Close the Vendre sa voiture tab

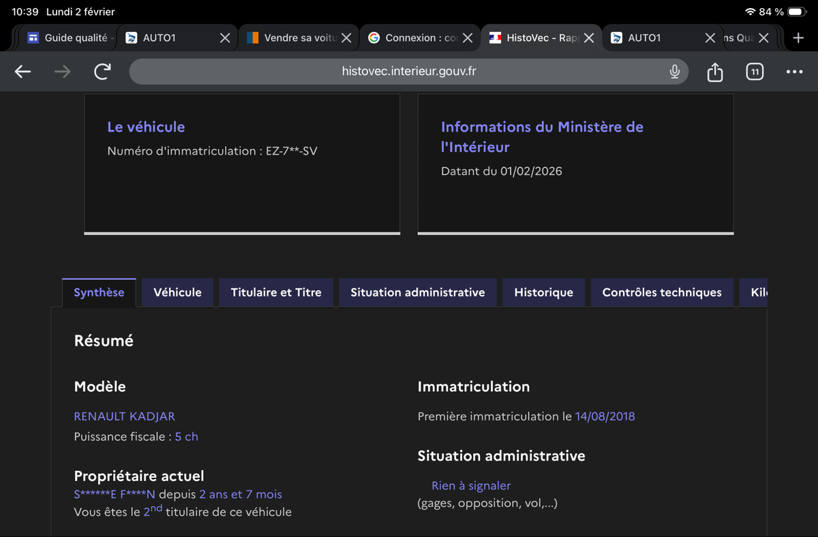[346, 38]
